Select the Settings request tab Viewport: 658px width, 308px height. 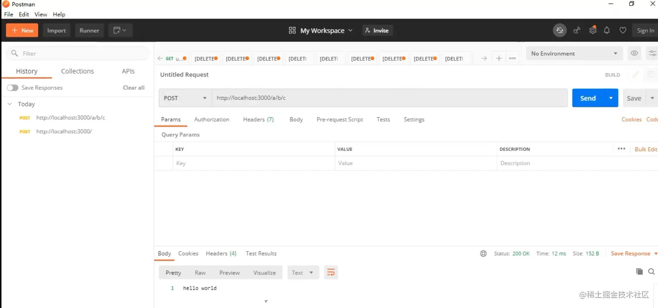414,120
